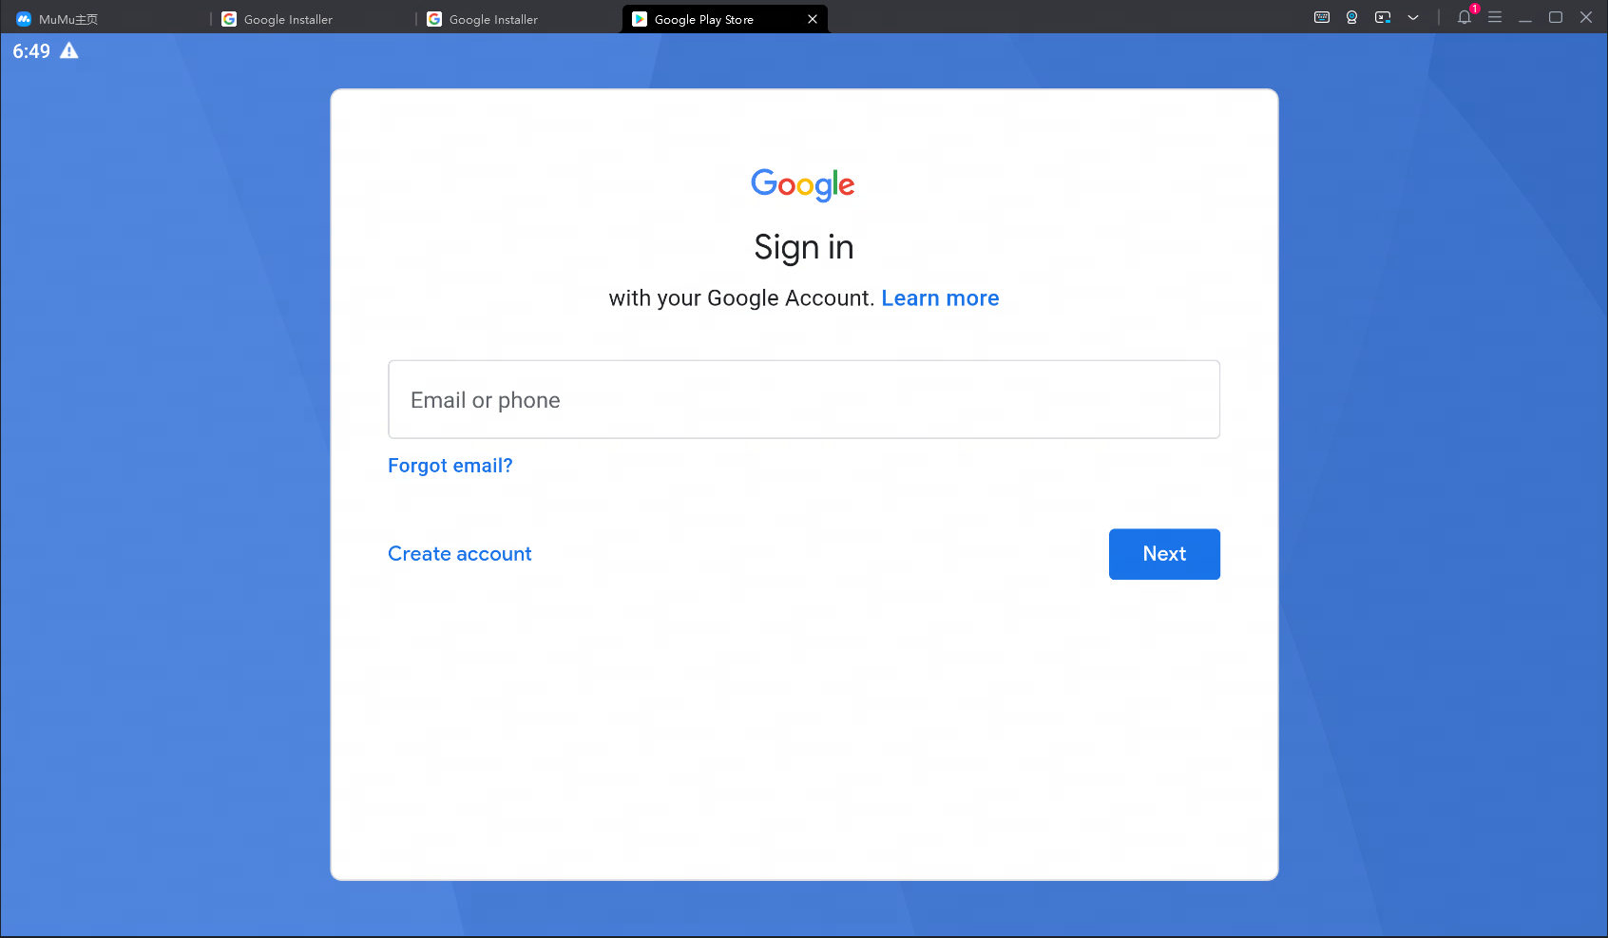Click the Google logo
This screenshot has width=1608, height=938.
coord(803,184)
